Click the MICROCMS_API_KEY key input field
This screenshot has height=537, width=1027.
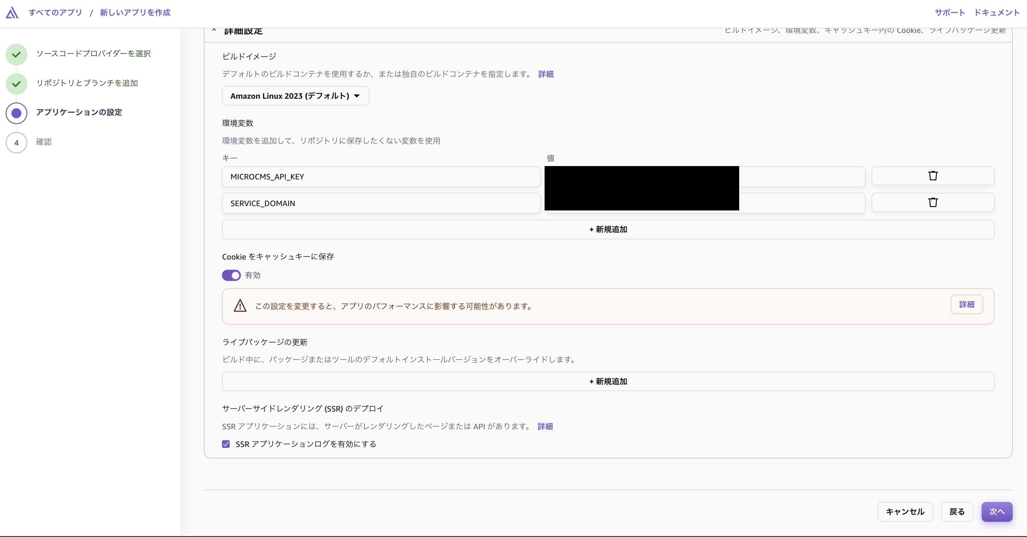(x=381, y=177)
